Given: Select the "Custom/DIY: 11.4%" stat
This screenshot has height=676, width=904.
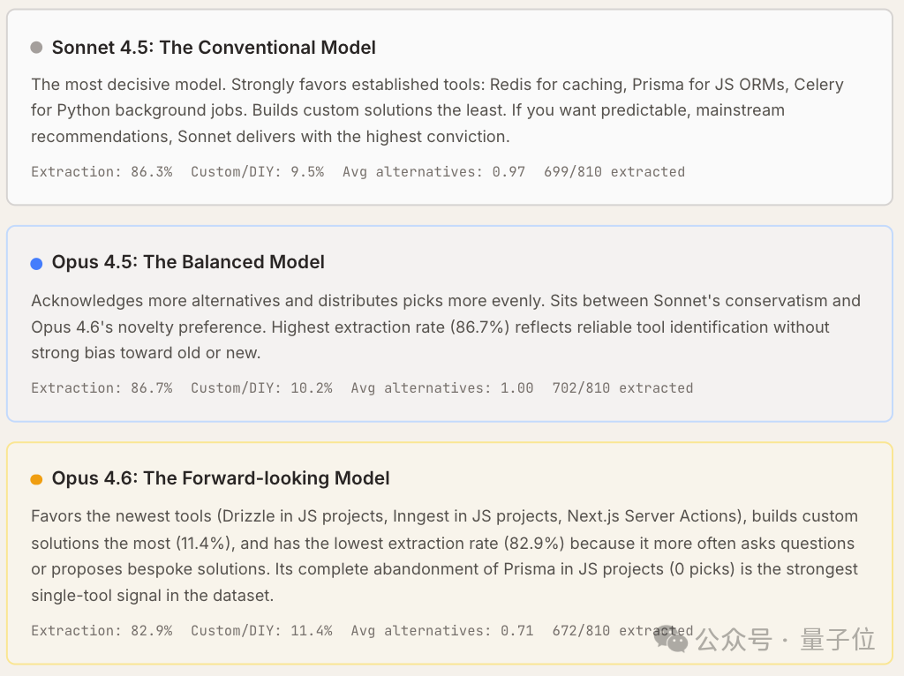Looking at the screenshot, I should 261,631.
